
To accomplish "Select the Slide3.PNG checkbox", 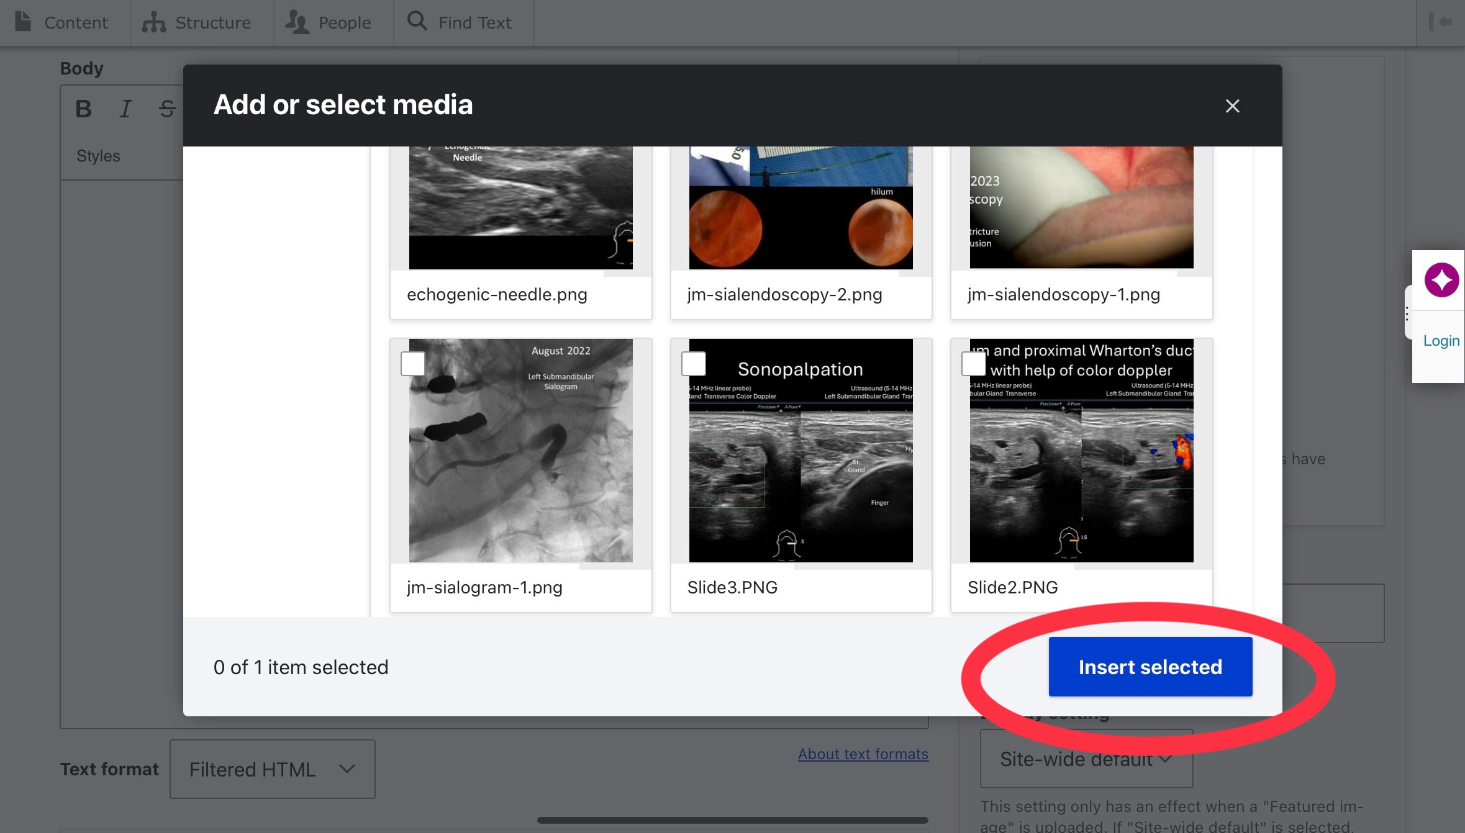I will click(693, 364).
